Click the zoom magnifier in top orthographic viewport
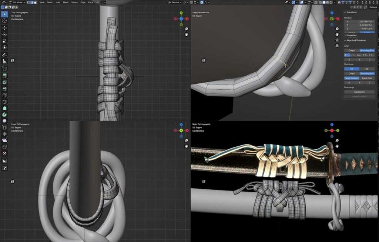Viewport: 379px width, 242px height. (186, 29)
